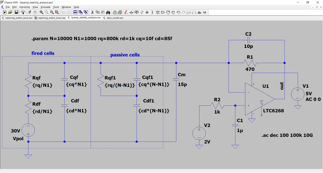Print schematic using the printer icon
The height and width of the screenshot is (173, 323).
(120, 12)
